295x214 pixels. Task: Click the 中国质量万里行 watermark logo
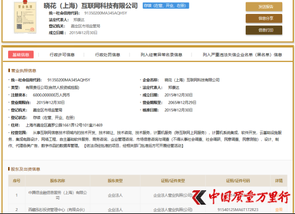[241, 197]
